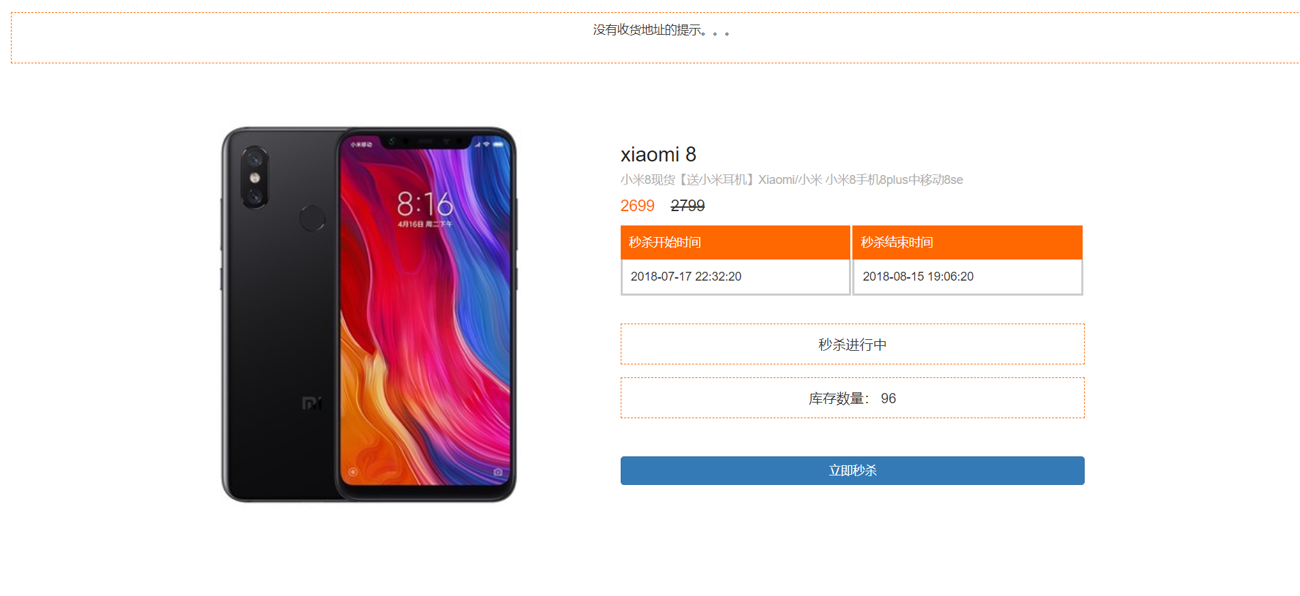Click the rear camera on the phone image
Image resolution: width=1300 pixels, height=596 pixels.
[x=255, y=178]
